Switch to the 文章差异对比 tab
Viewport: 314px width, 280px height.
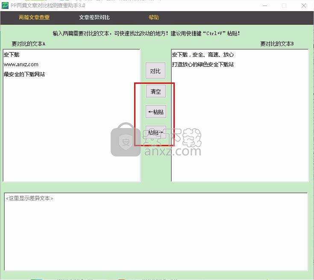94,18
